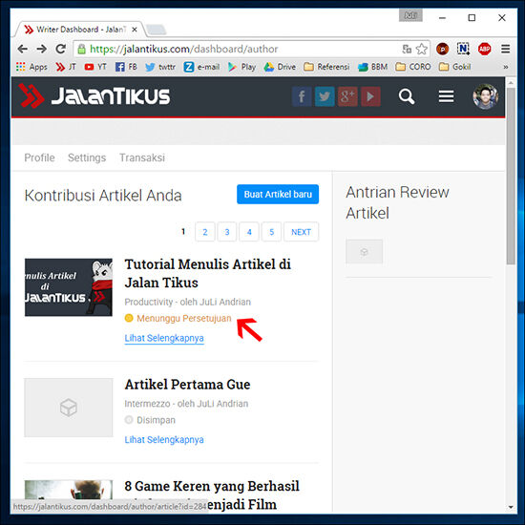Image resolution: width=525 pixels, height=525 pixels.
Task: Go to pagination page 3
Action: [227, 232]
